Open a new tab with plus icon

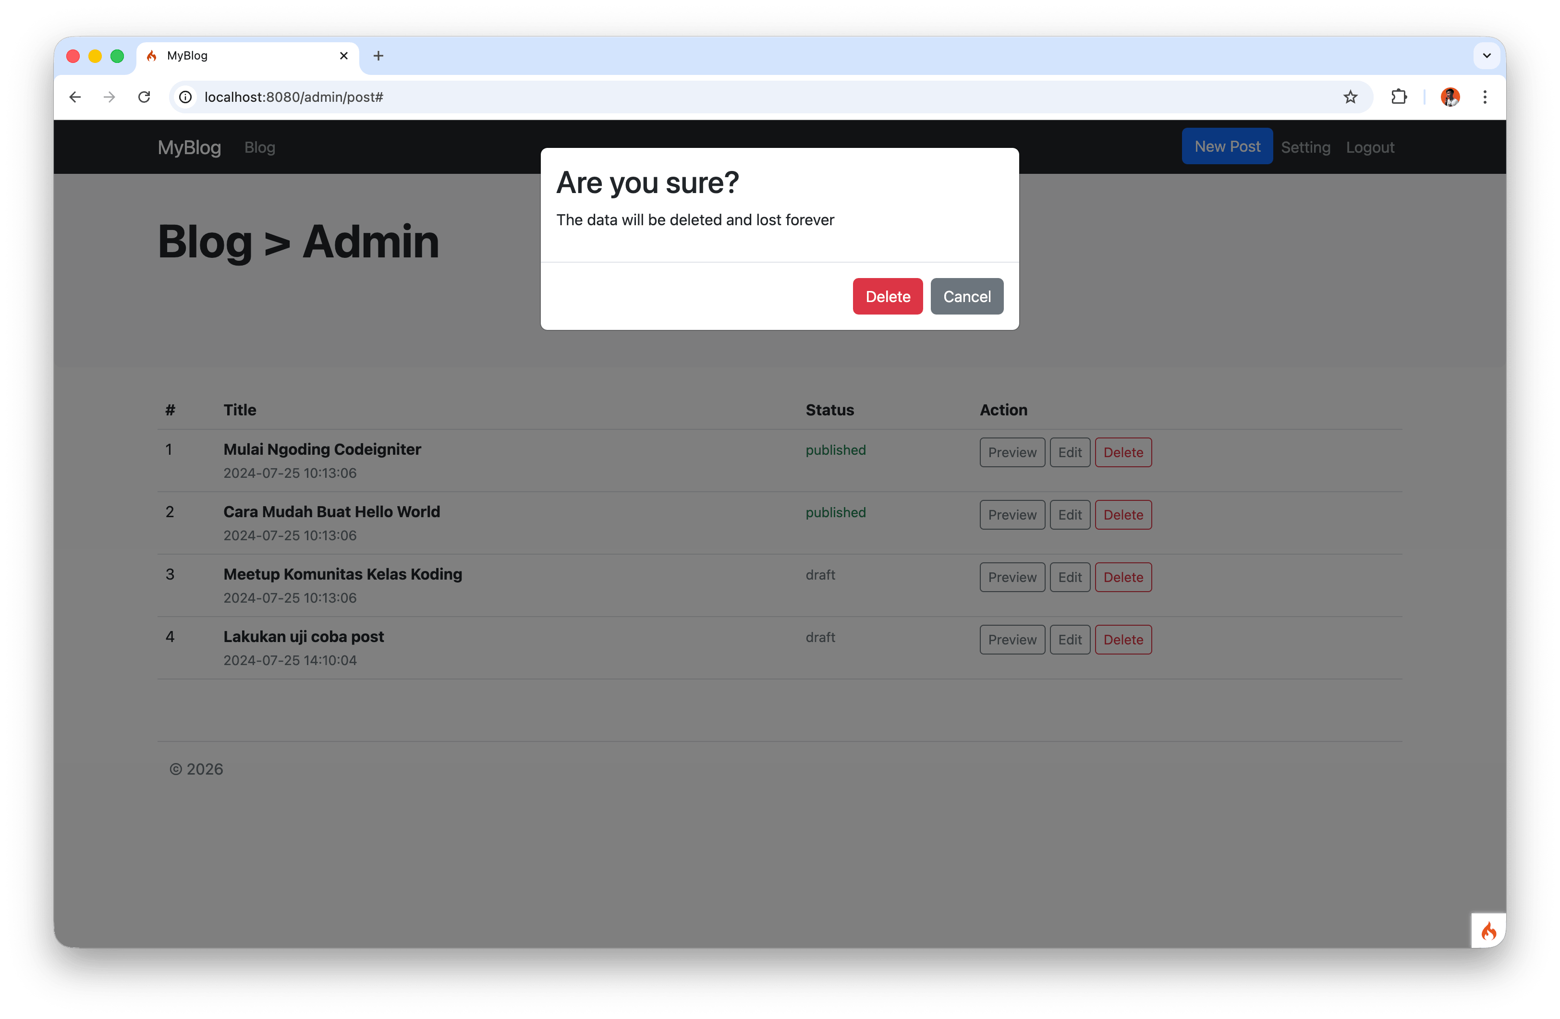point(378,56)
